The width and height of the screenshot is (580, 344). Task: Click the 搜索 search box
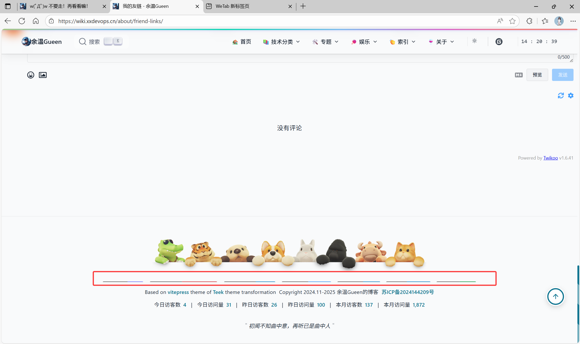94,42
